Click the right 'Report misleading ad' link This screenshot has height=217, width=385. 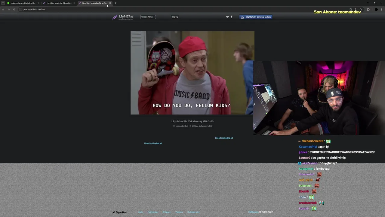(x=224, y=138)
